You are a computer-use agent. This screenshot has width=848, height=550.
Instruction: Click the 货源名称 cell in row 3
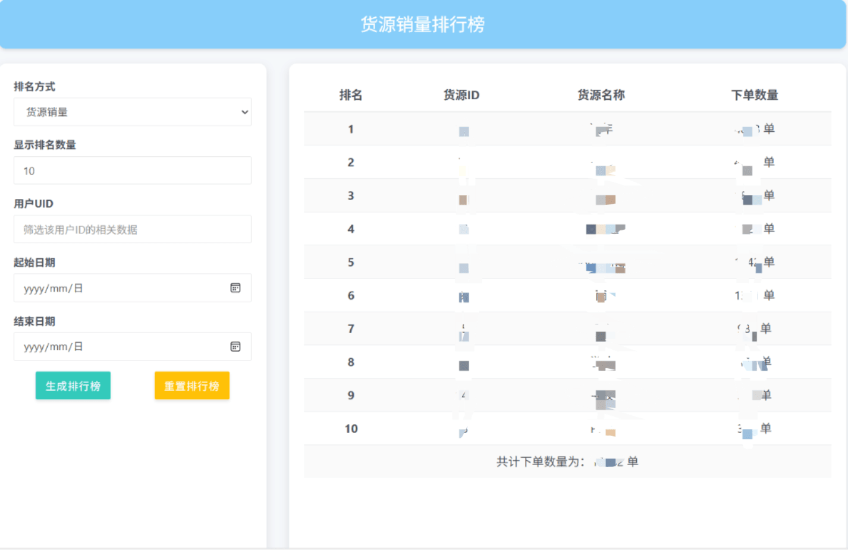605,199
